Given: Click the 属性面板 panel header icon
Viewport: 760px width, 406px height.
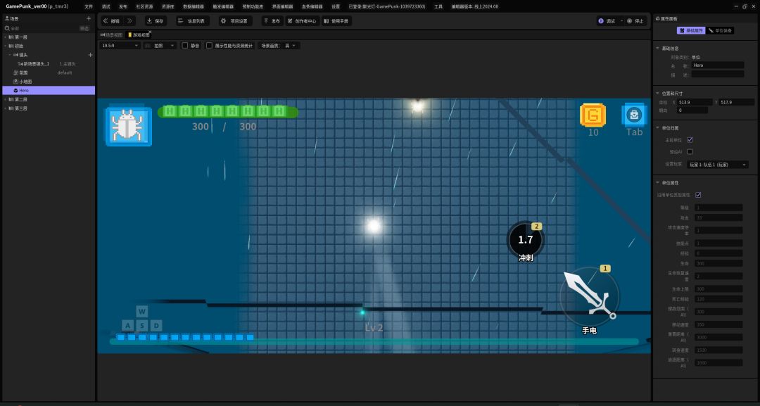Looking at the screenshot, I should click(x=658, y=18).
